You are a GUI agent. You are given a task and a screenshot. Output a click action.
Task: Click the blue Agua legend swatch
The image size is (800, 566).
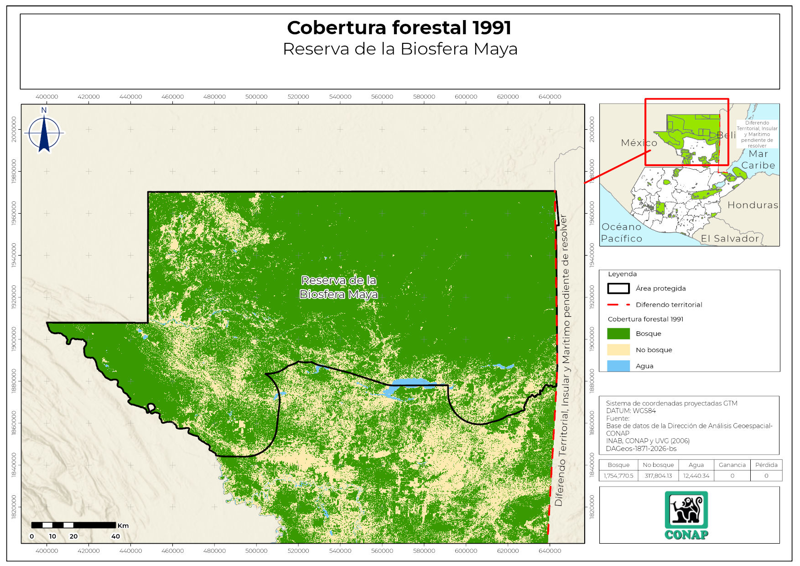click(618, 366)
